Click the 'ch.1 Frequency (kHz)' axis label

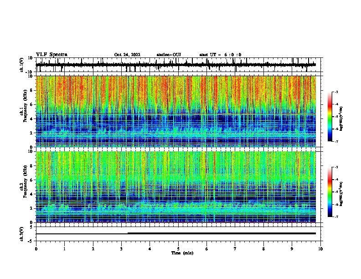click(x=24, y=106)
